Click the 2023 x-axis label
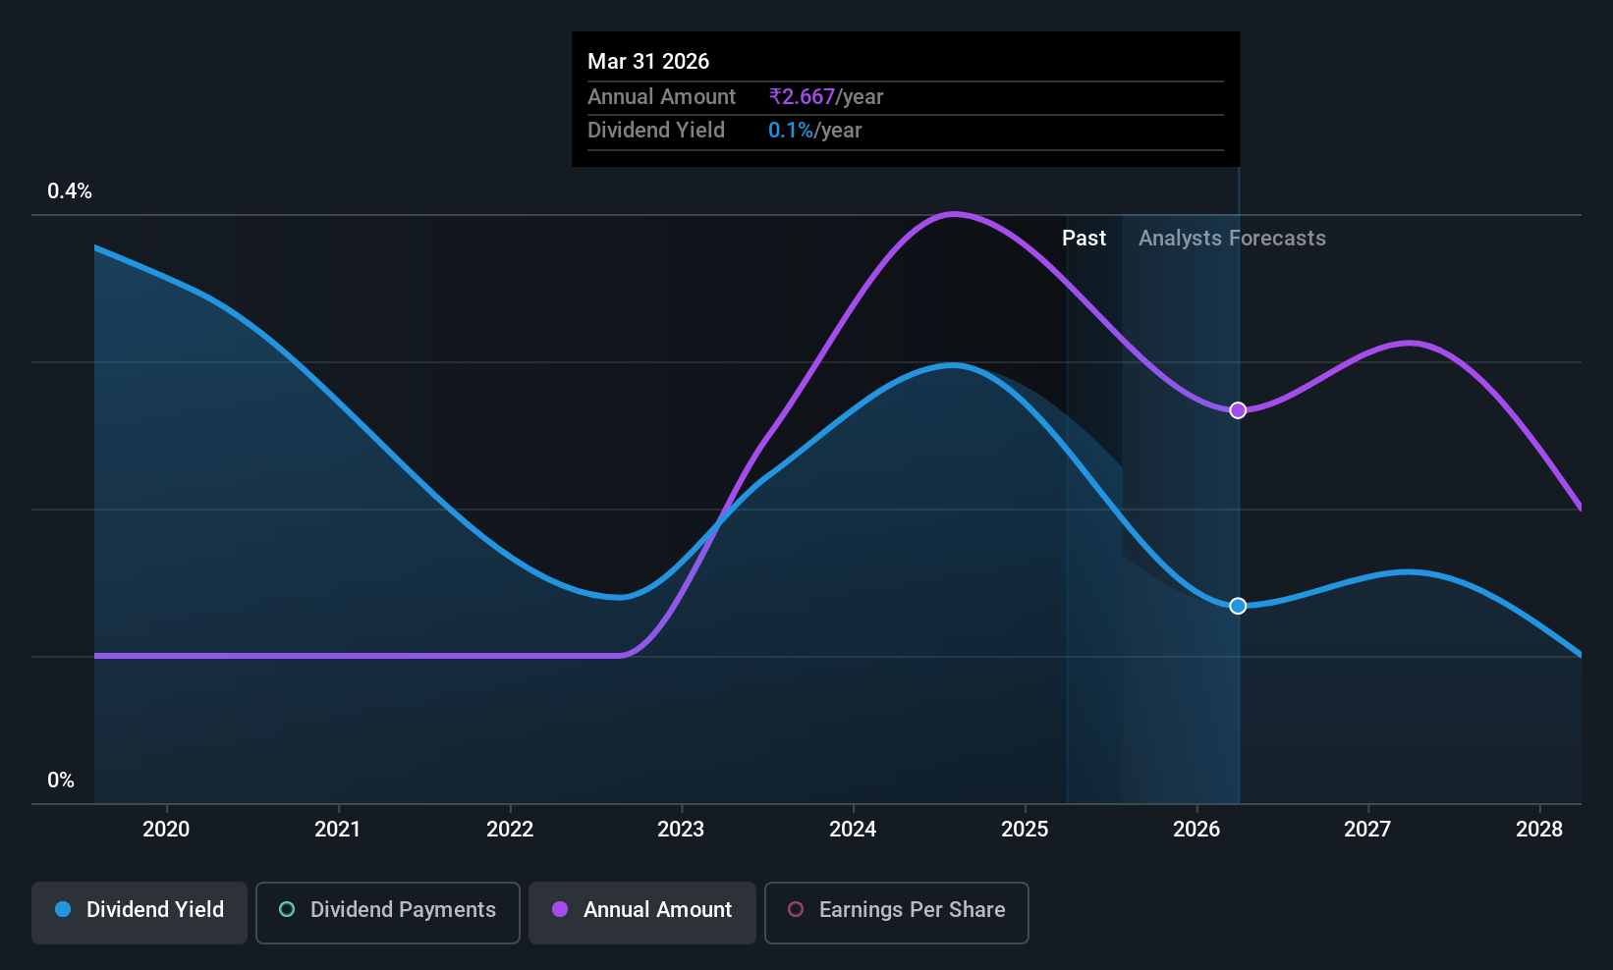 (681, 830)
